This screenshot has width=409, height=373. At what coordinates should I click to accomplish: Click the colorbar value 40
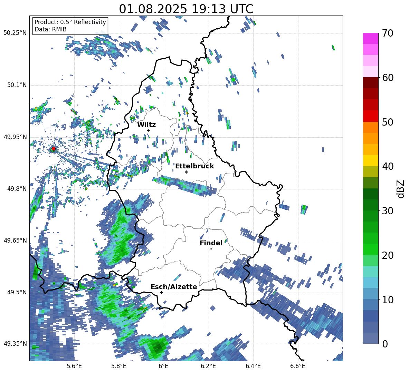pyautogui.click(x=388, y=166)
